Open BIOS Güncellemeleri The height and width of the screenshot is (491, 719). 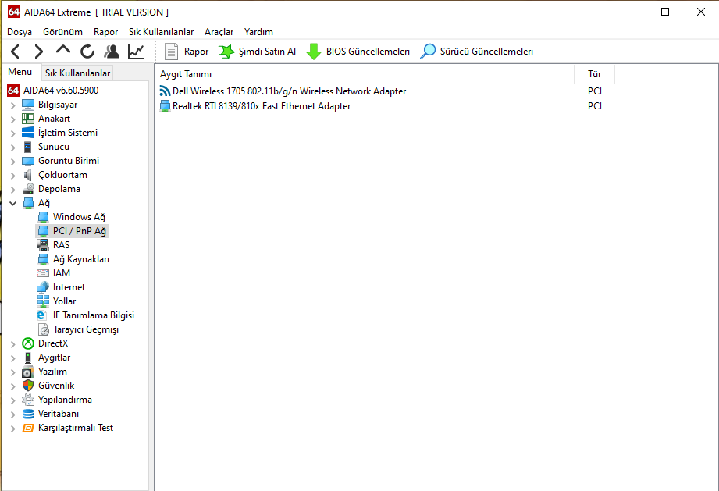tap(358, 52)
